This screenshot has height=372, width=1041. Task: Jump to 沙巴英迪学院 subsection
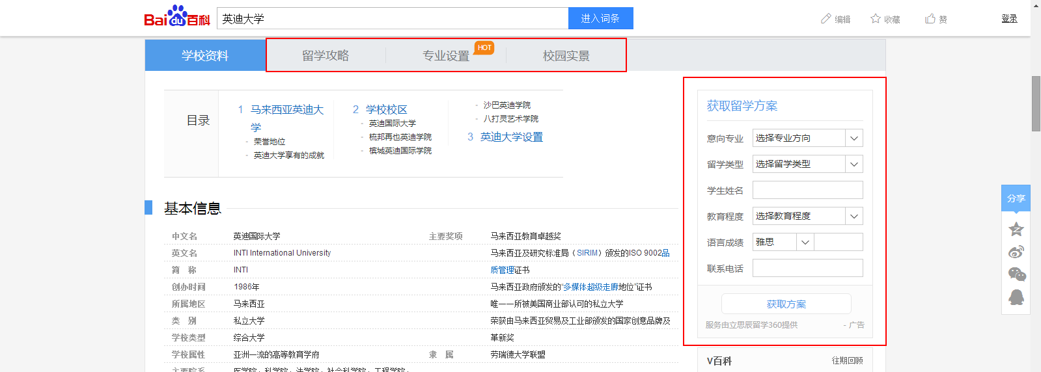[x=507, y=105]
